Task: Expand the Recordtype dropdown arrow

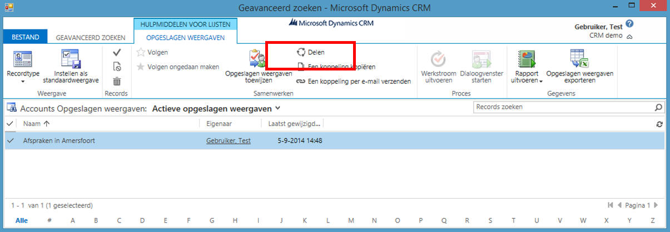Action: tap(23, 82)
